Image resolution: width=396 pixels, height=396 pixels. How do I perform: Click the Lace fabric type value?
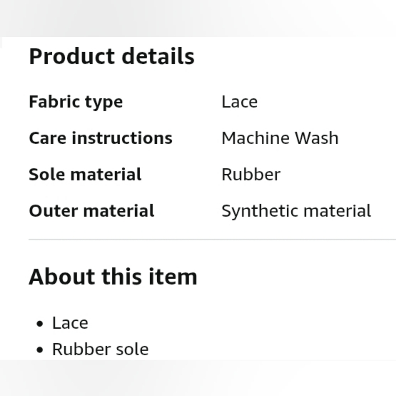240,102
